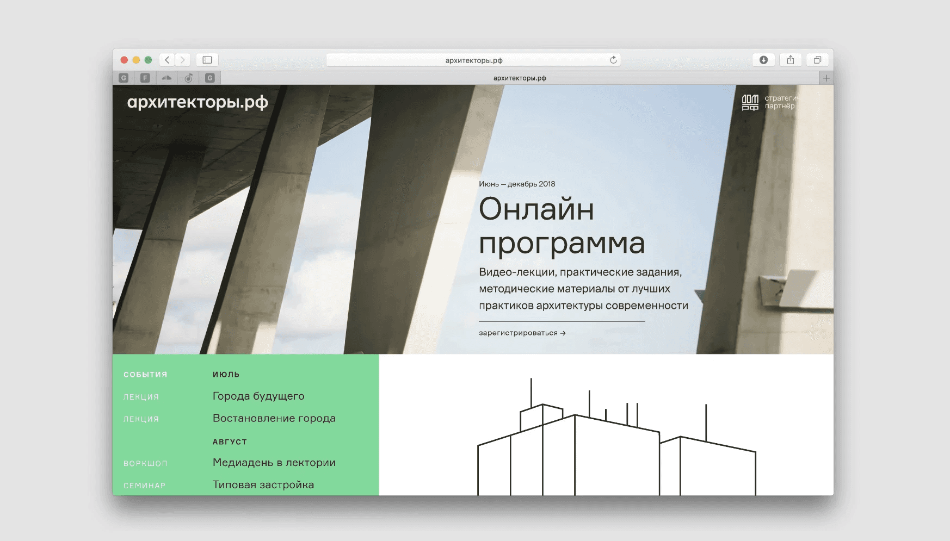This screenshot has width=950, height=541.
Task: Click the Июнь – декабрь 2018 date
Action: pos(517,184)
